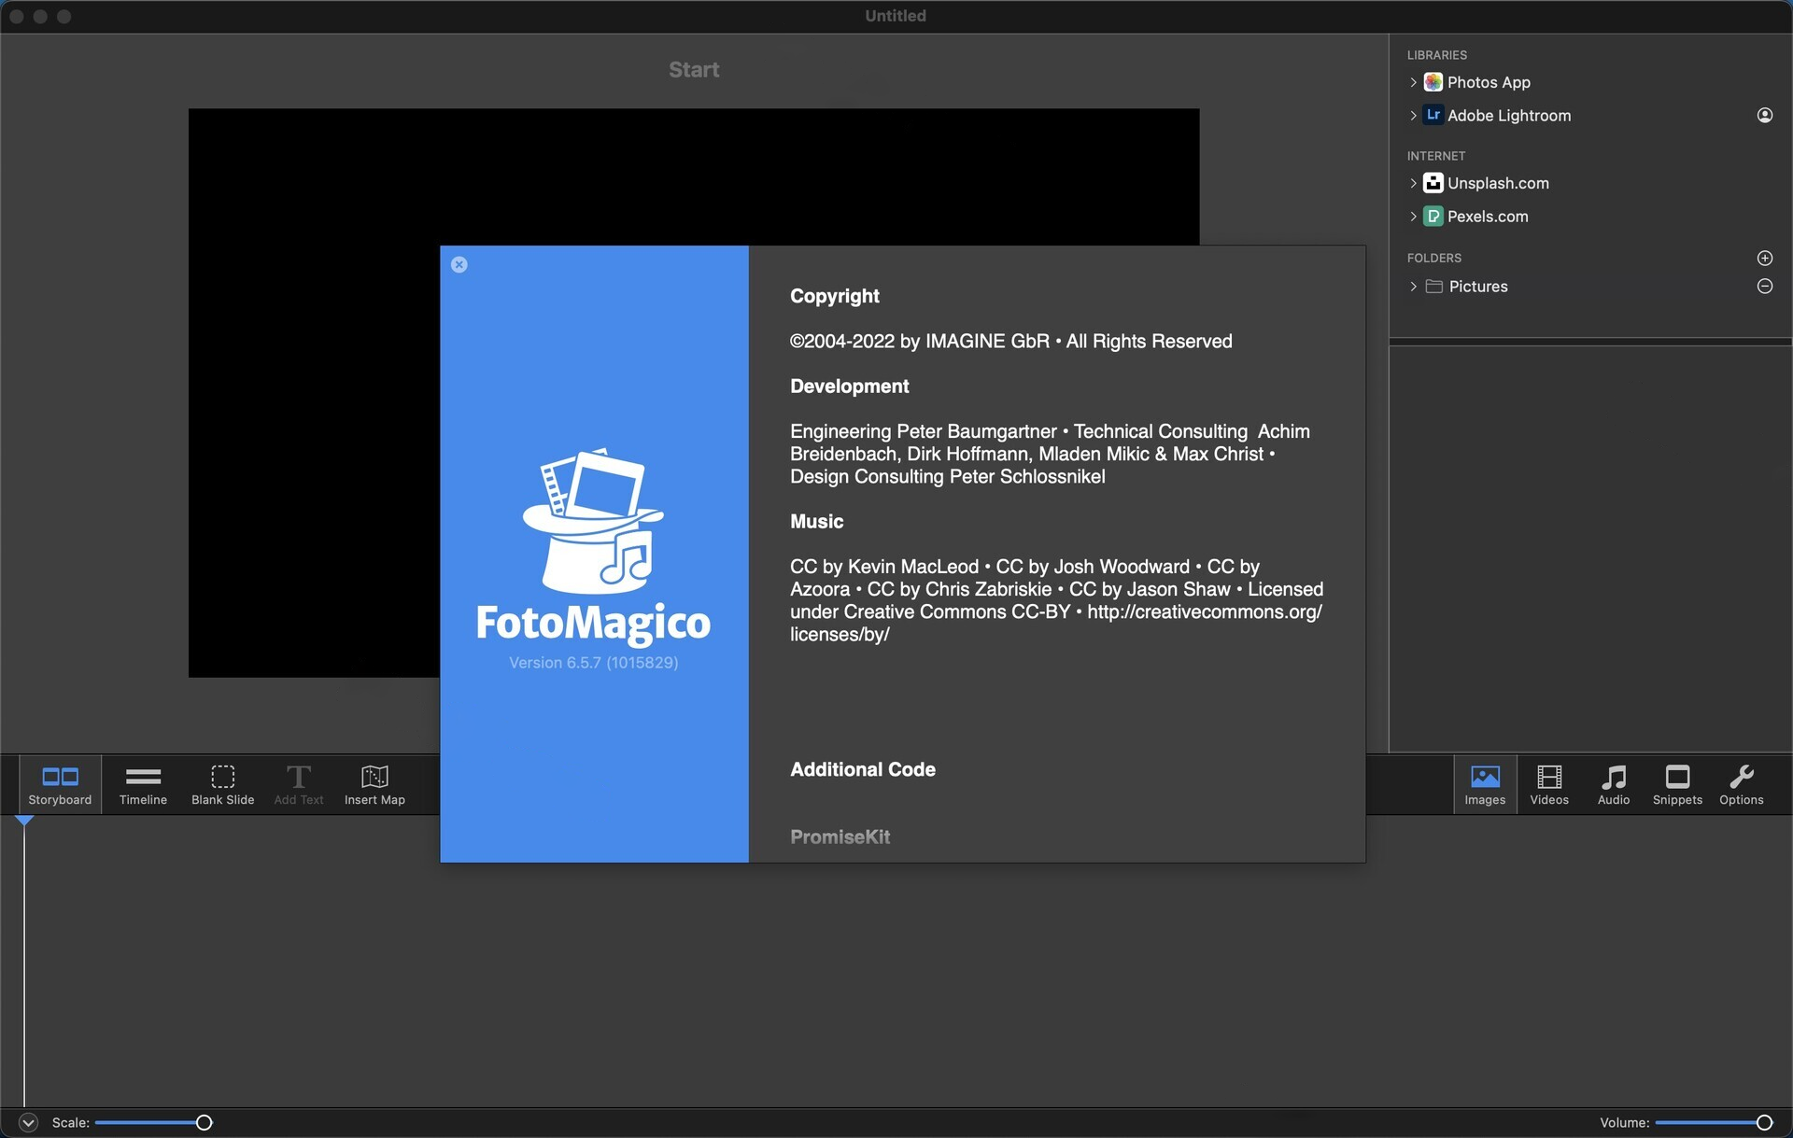The height and width of the screenshot is (1138, 1793).
Task: Remove the Pictures folder with the minus button
Action: click(x=1764, y=287)
